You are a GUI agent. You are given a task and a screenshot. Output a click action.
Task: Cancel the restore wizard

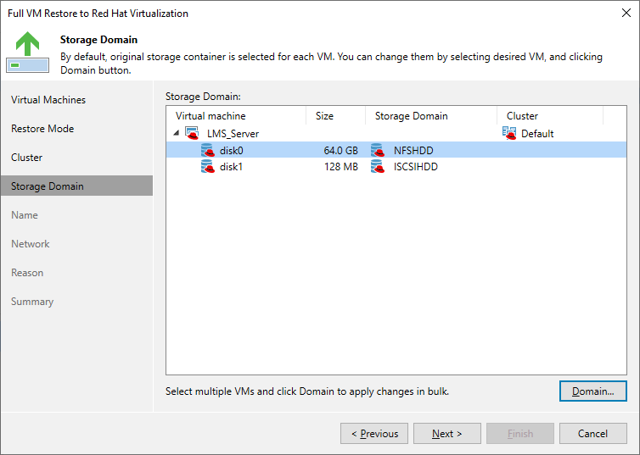(592, 434)
